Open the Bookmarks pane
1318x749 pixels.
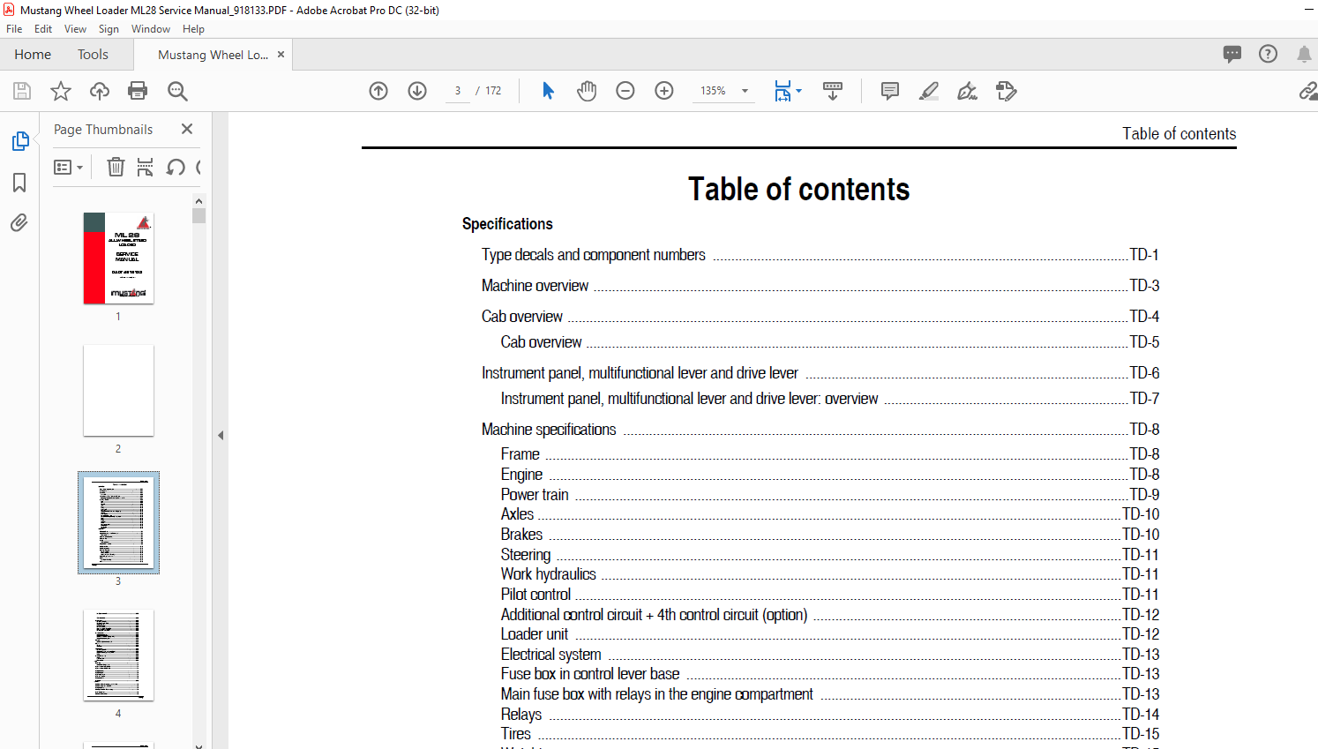point(19,183)
